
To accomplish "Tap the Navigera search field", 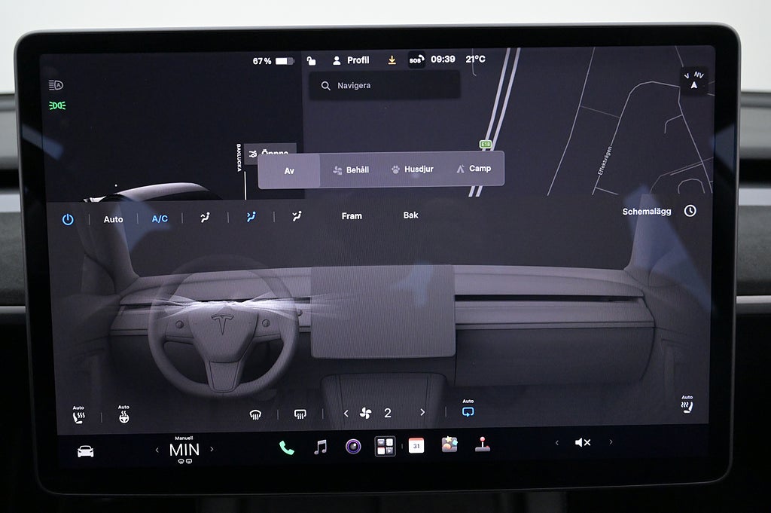I will click(x=385, y=86).
